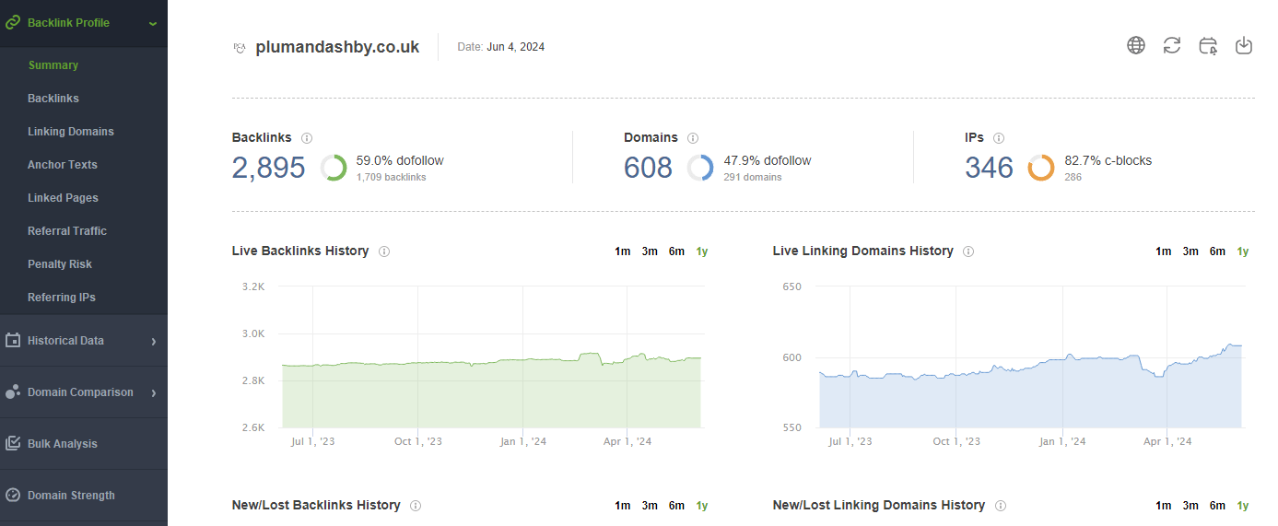The height and width of the screenshot is (526, 1278).
Task: Collapse the Backlink Profile section chevron
Action: click(x=153, y=23)
